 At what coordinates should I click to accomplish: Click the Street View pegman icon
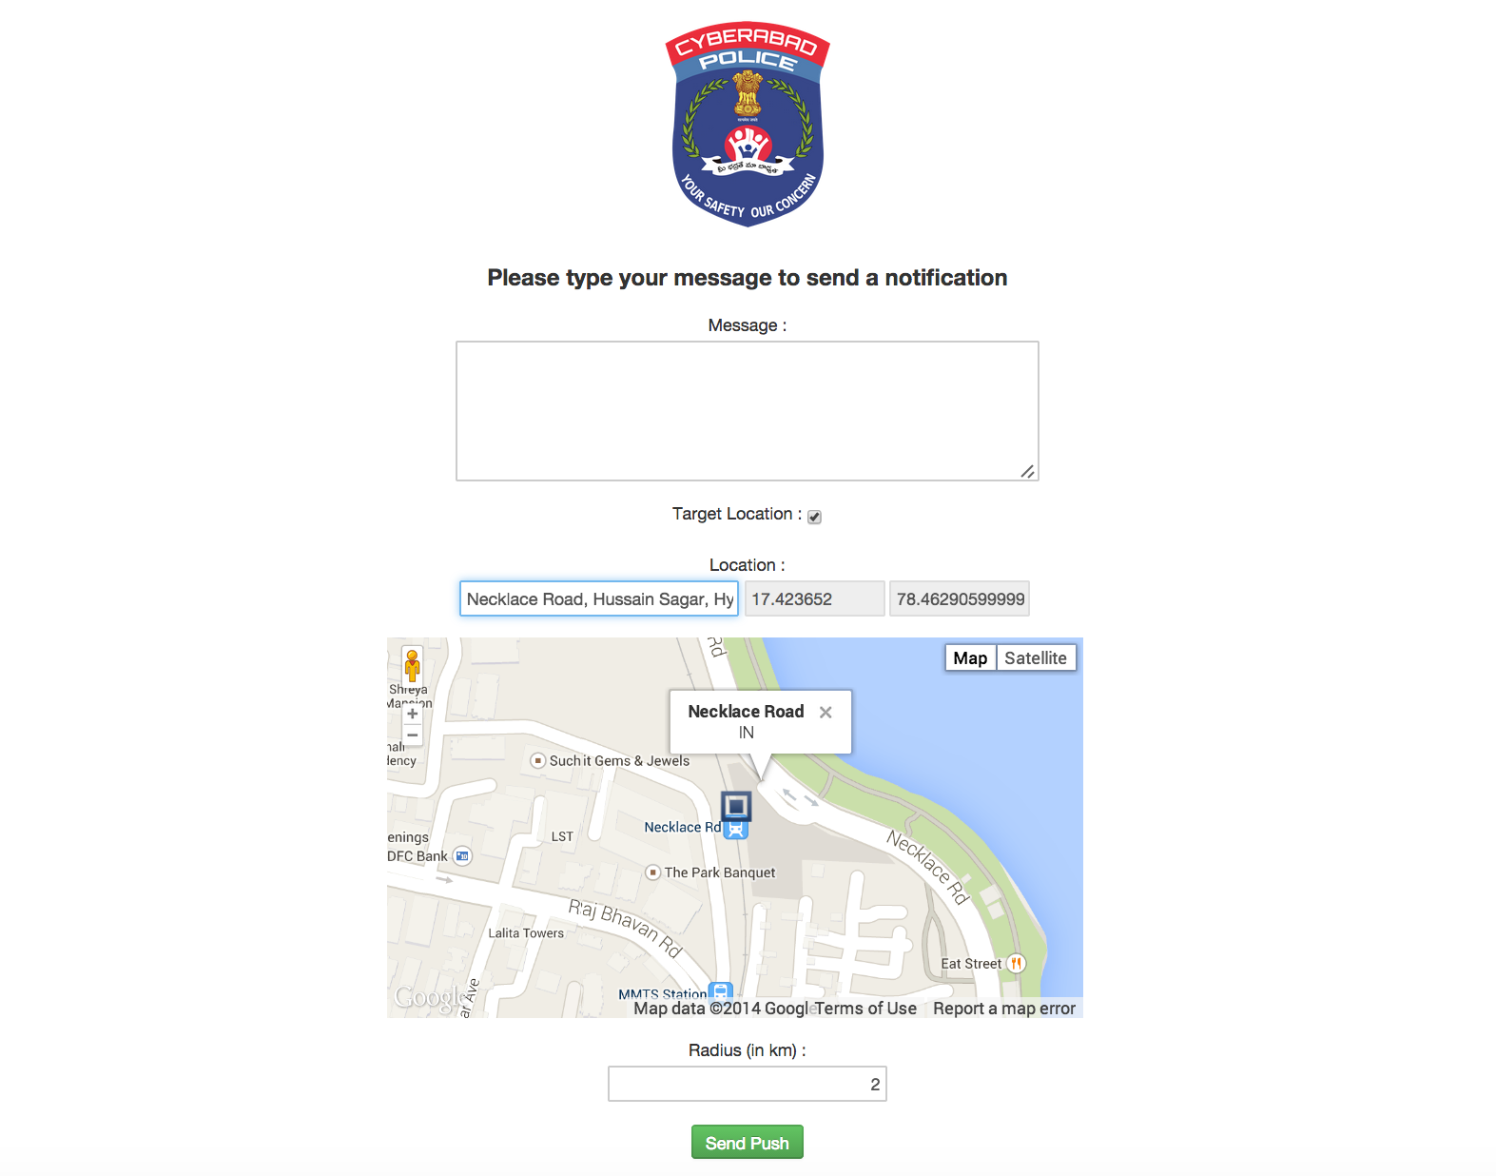pos(412,665)
